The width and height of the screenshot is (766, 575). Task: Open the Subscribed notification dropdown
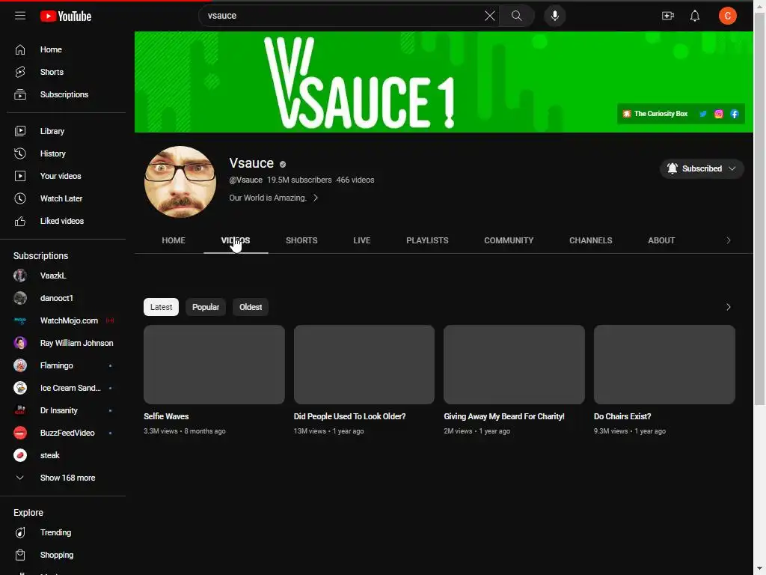click(702, 168)
